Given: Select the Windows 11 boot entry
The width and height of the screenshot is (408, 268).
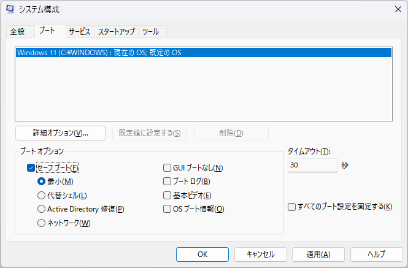Looking at the screenshot, I should (x=202, y=53).
